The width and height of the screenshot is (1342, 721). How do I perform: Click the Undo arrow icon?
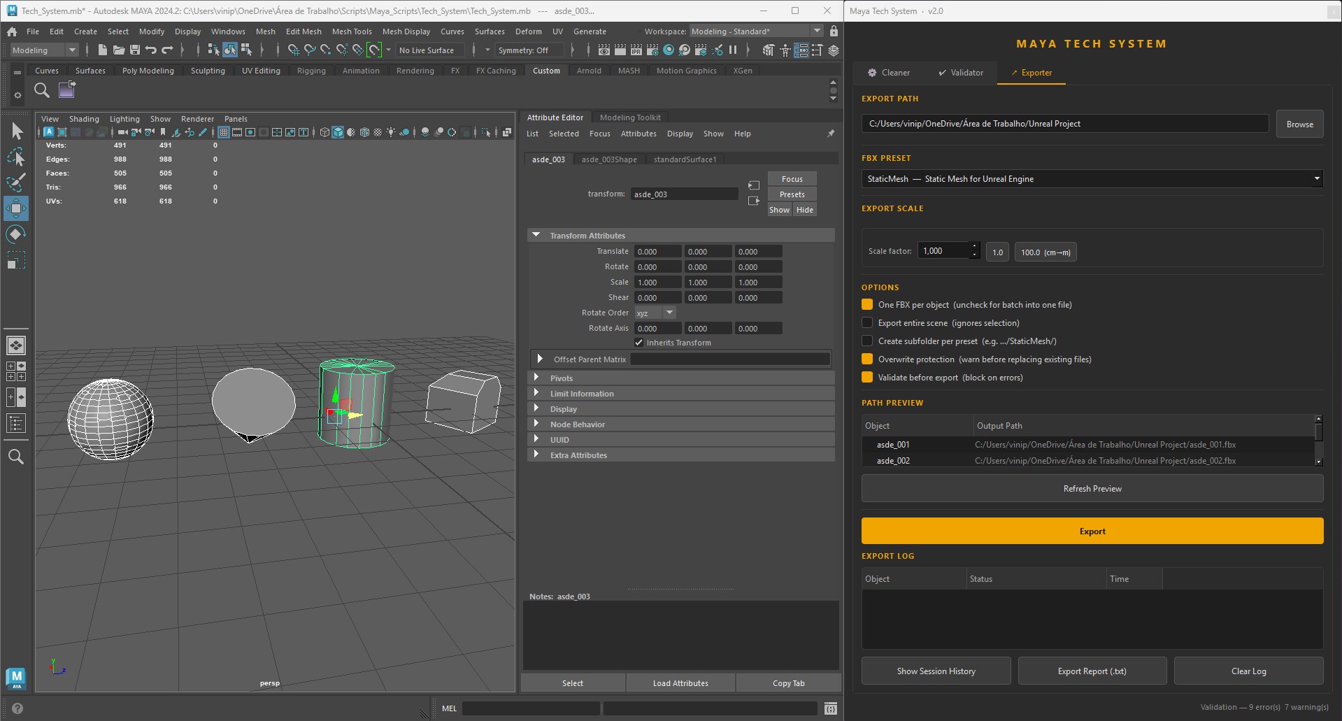tap(151, 50)
